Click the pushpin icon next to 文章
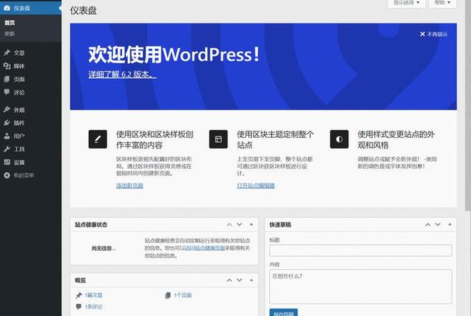Image resolution: width=471 pixels, height=316 pixels. click(7, 53)
